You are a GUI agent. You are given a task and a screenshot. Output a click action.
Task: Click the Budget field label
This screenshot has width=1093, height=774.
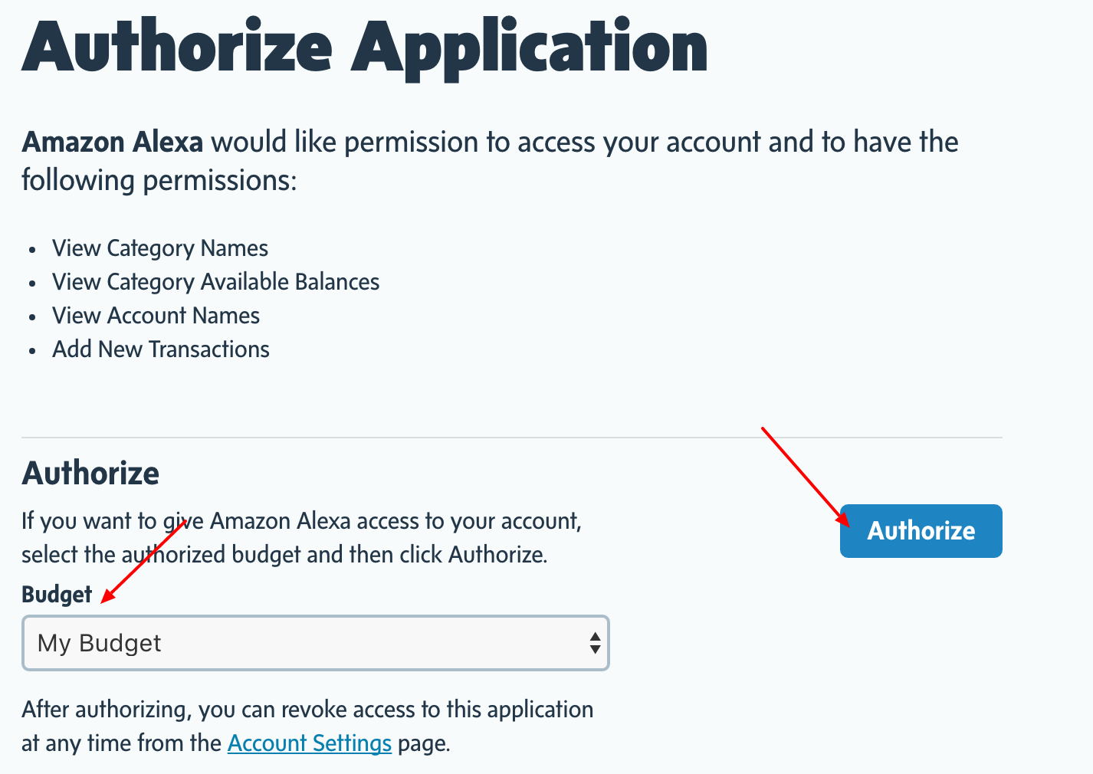(57, 594)
